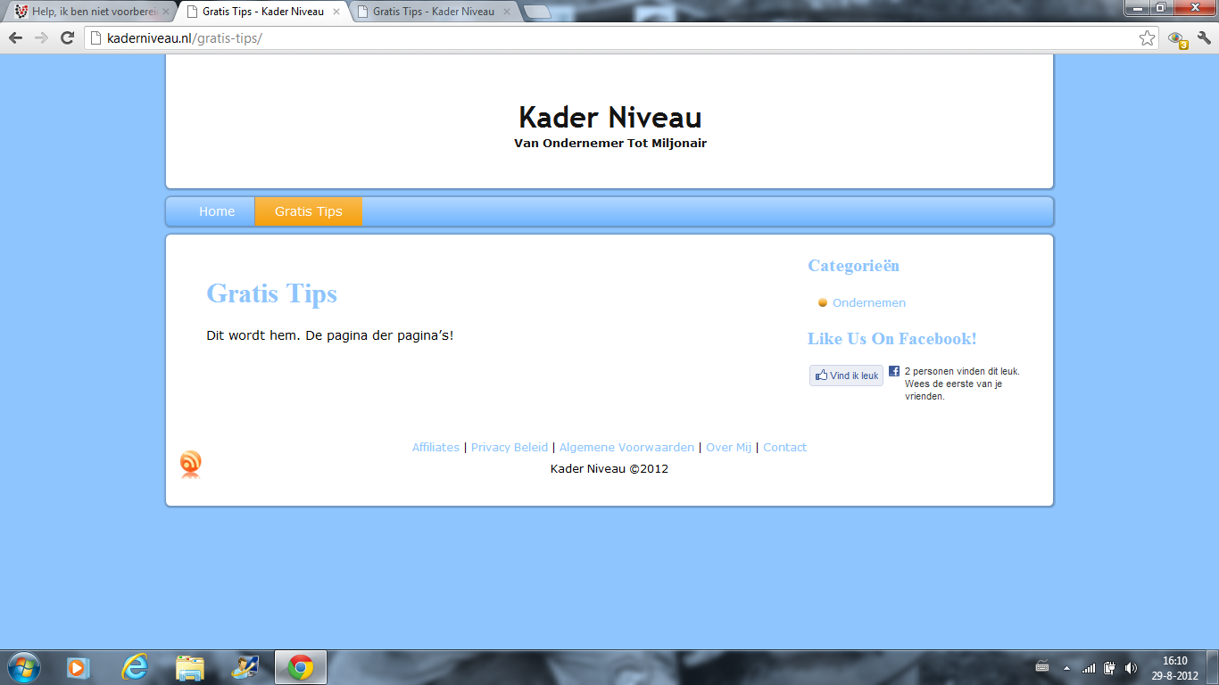
Task: Open the Chrome wrench settings menu
Action: click(x=1204, y=38)
